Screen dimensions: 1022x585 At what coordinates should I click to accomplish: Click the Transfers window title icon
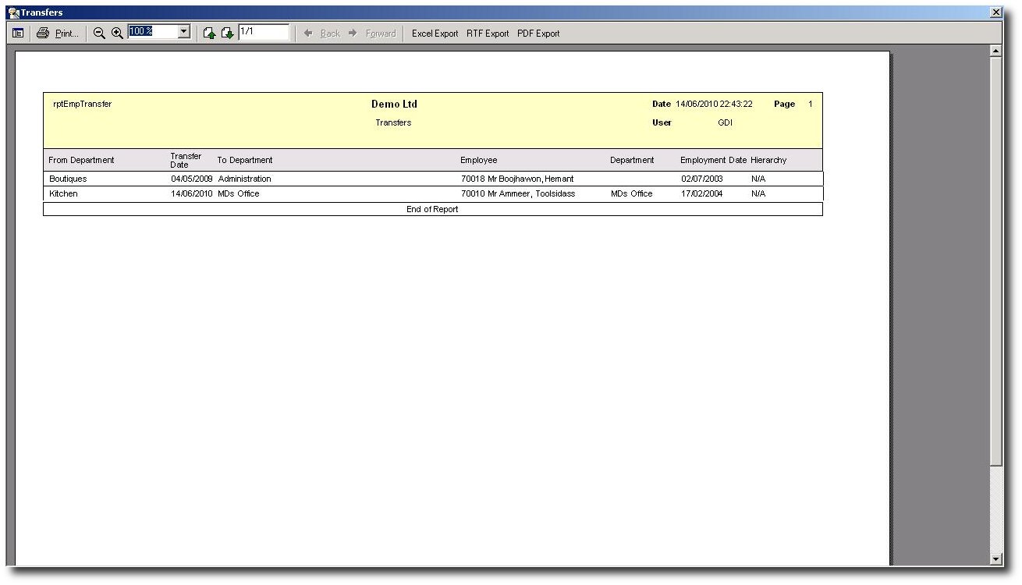coord(13,12)
